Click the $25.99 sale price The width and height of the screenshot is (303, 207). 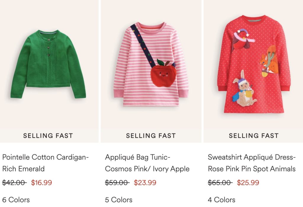tap(248, 183)
